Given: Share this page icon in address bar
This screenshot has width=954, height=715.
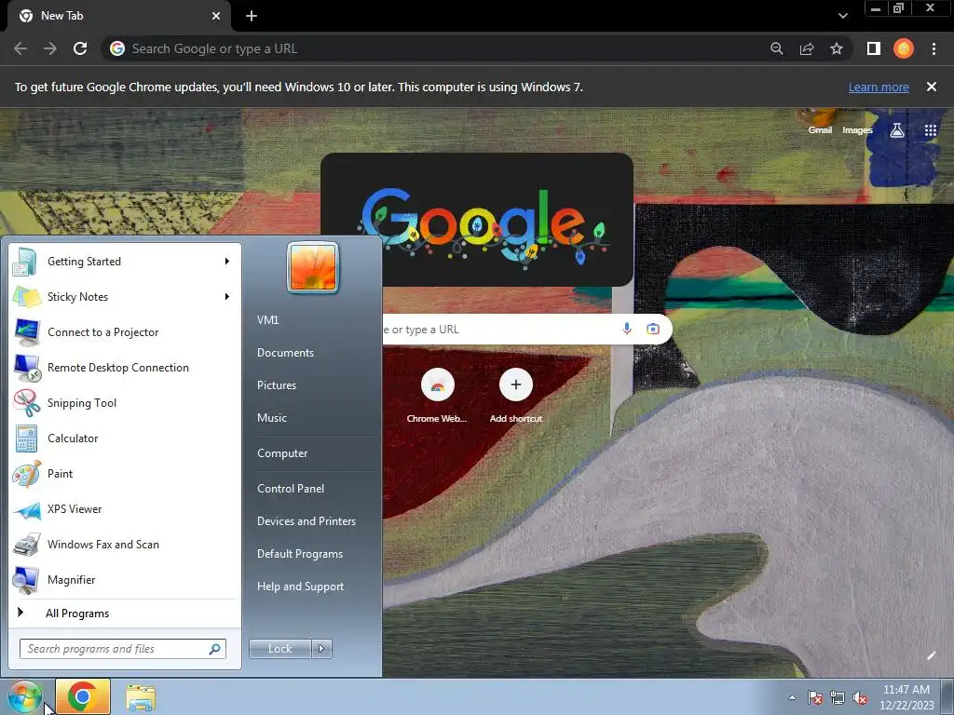Looking at the screenshot, I should click(807, 48).
